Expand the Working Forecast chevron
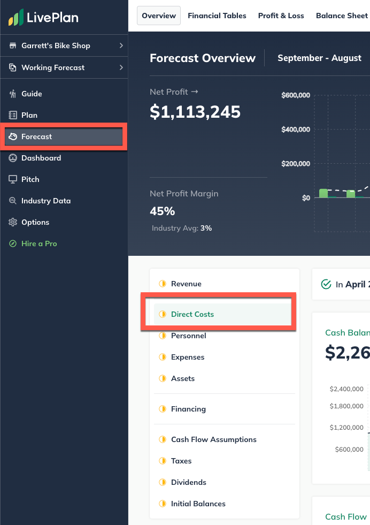 click(x=121, y=67)
